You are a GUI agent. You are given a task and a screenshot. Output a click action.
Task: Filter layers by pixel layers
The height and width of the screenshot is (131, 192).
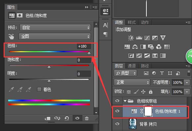pyautogui.click(x=146, y=73)
